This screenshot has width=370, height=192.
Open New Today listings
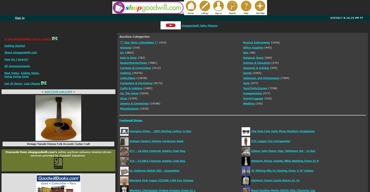click(x=12, y=73)
